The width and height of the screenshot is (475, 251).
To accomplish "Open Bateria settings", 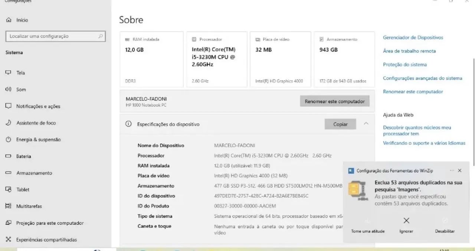I will (18, 156).
